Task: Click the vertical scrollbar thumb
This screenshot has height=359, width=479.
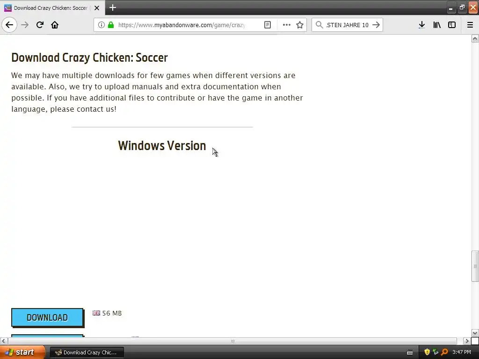Action: tap(475, 266)
